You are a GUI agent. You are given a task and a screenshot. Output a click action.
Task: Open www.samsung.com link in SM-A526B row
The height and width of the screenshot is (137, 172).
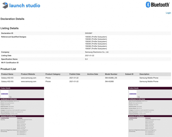tap(29, 81)
